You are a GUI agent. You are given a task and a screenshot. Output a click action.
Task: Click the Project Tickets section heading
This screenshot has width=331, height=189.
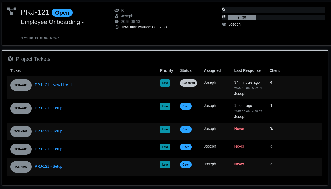click(x=33, y=59)
